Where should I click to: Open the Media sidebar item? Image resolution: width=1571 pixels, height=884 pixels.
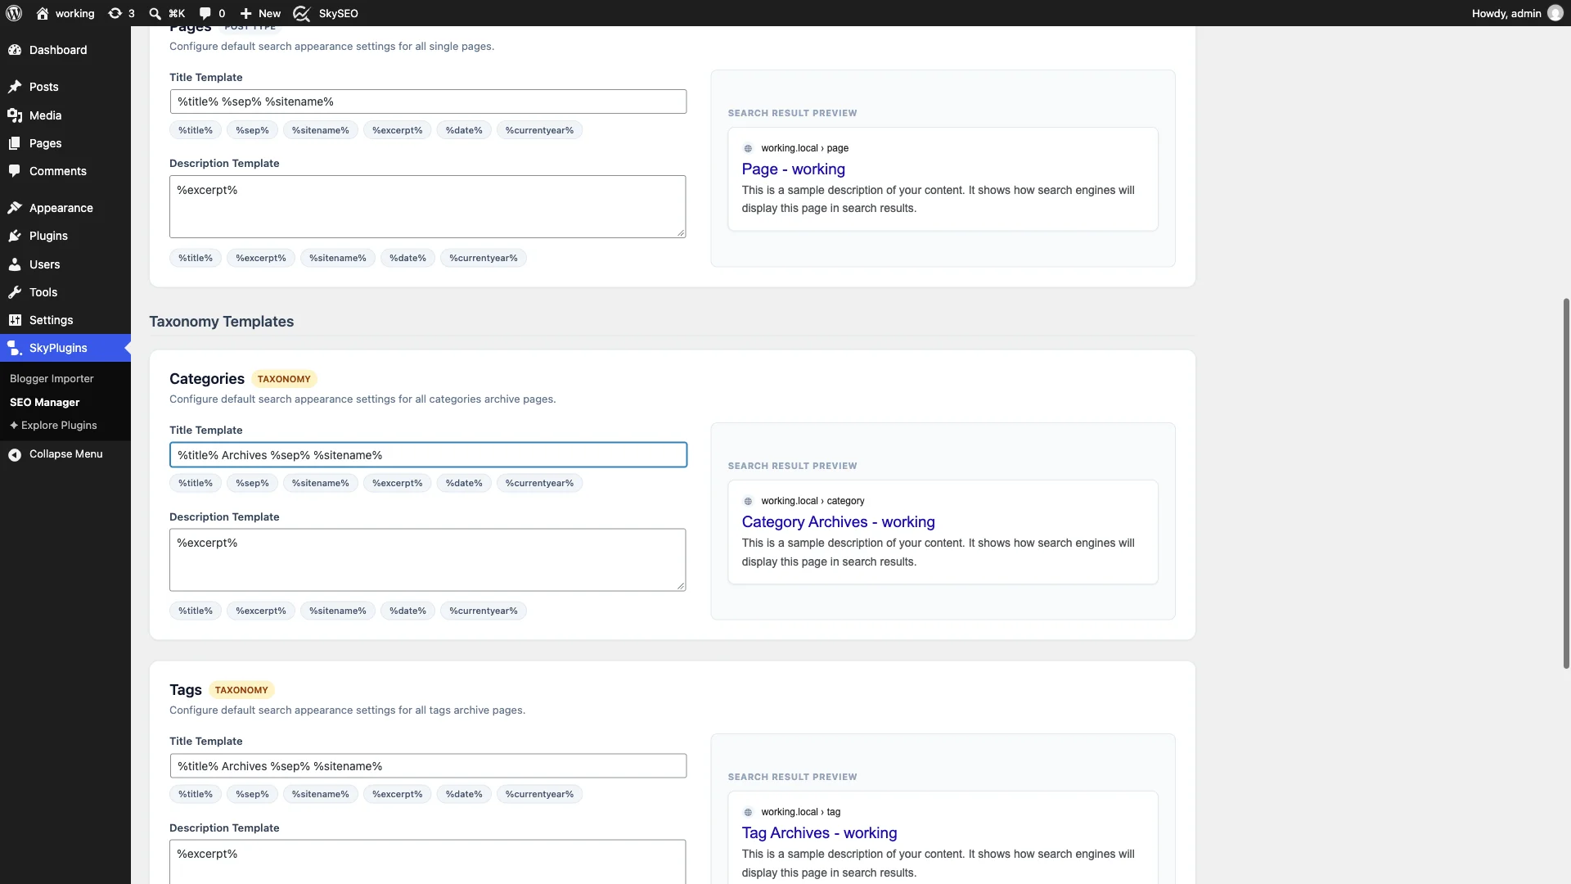coord(65,115)
